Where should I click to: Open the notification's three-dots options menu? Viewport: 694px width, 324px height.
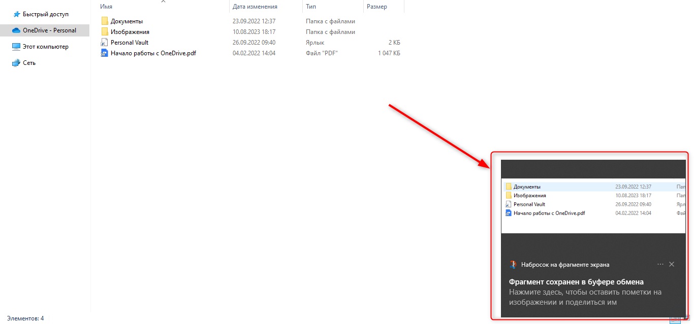660,264
